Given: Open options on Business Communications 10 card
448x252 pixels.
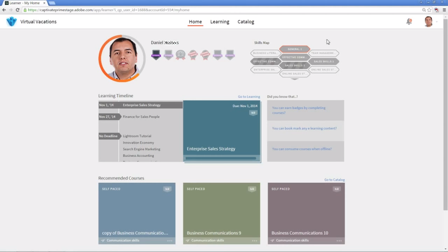Looking at the screenshot, I should click(339, 241).
